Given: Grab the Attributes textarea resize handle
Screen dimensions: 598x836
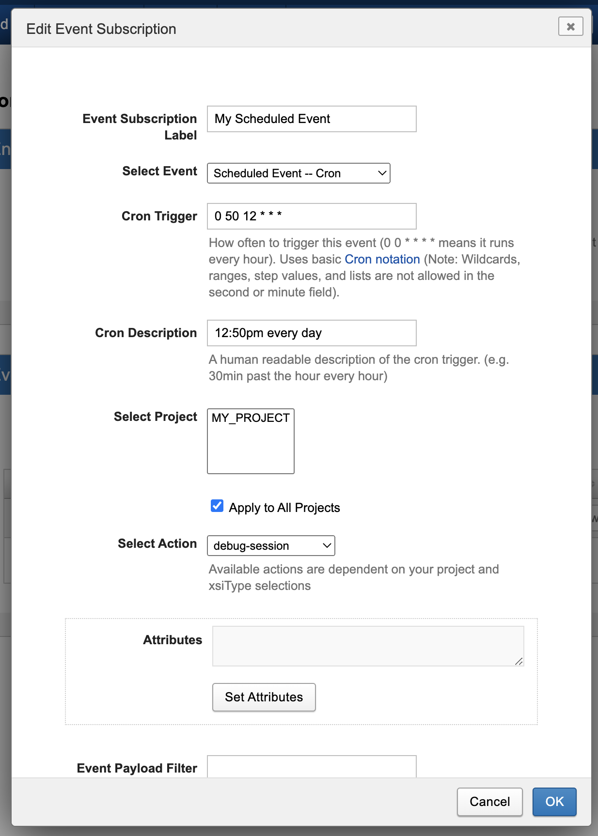Looking at the screenshot, I should [519, 661].
